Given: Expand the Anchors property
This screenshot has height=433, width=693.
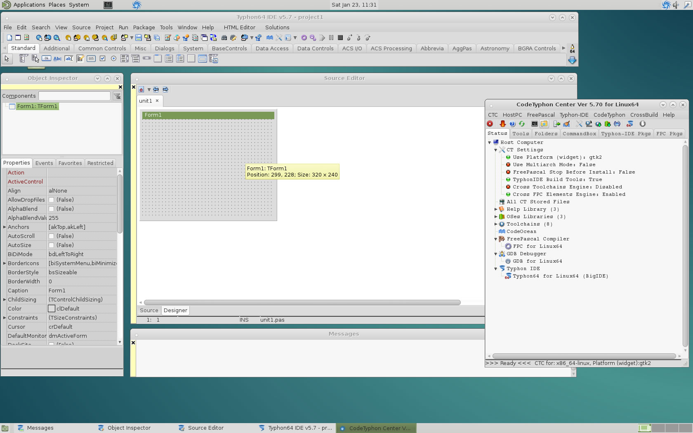Looking at the screenshot, I should pos(5,227).
